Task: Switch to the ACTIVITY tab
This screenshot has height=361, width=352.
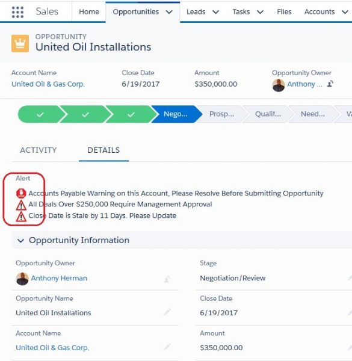Action: click(x=39, y=150)
